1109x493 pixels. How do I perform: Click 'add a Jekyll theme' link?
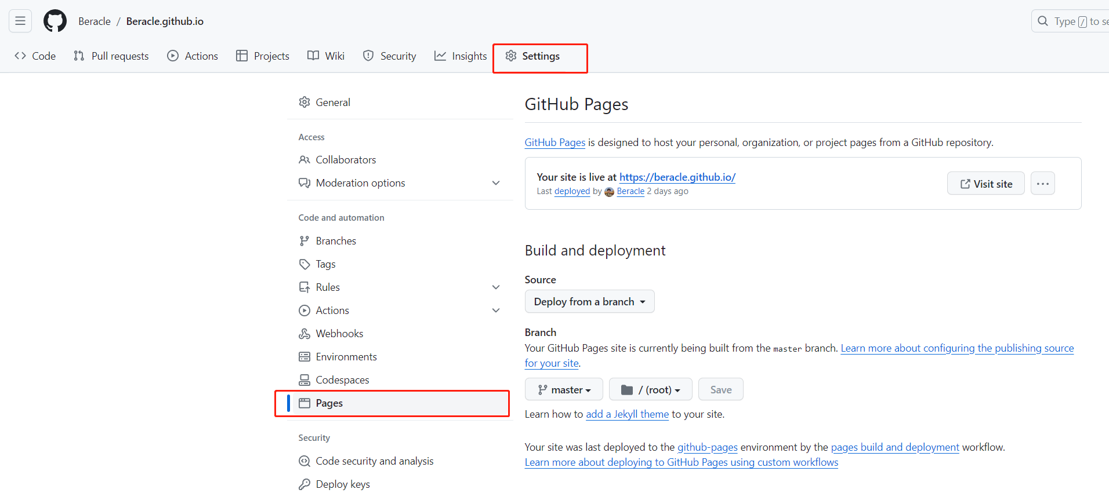tap(628, 414)
